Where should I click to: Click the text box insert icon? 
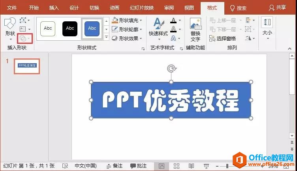(23, 29)
